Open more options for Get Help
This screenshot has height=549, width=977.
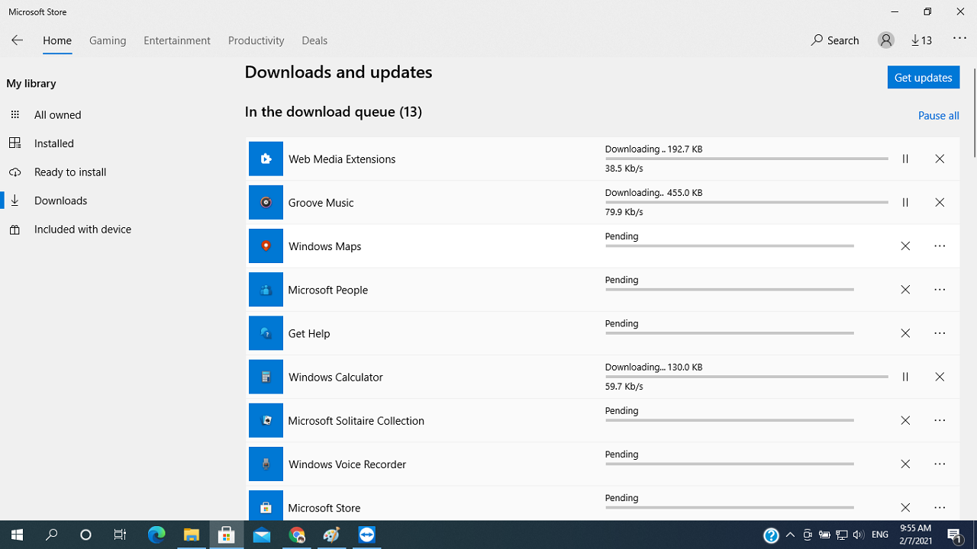(940, 333)
